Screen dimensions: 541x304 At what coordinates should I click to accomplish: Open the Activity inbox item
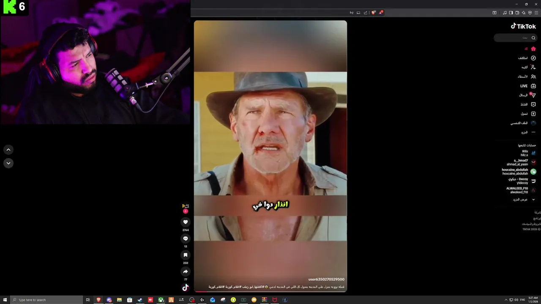click(528, 104)
